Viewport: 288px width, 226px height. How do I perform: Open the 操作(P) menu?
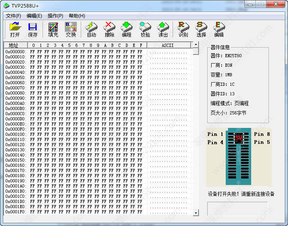[55, 16]
